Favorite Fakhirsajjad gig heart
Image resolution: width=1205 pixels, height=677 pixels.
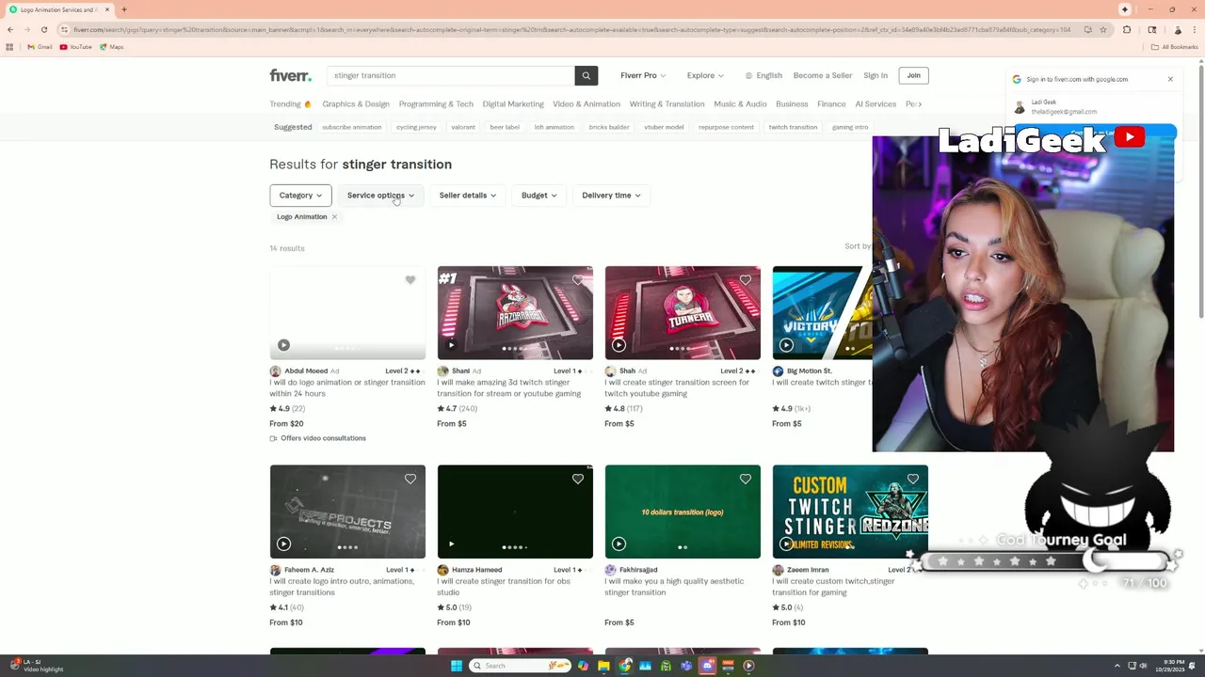746,480
